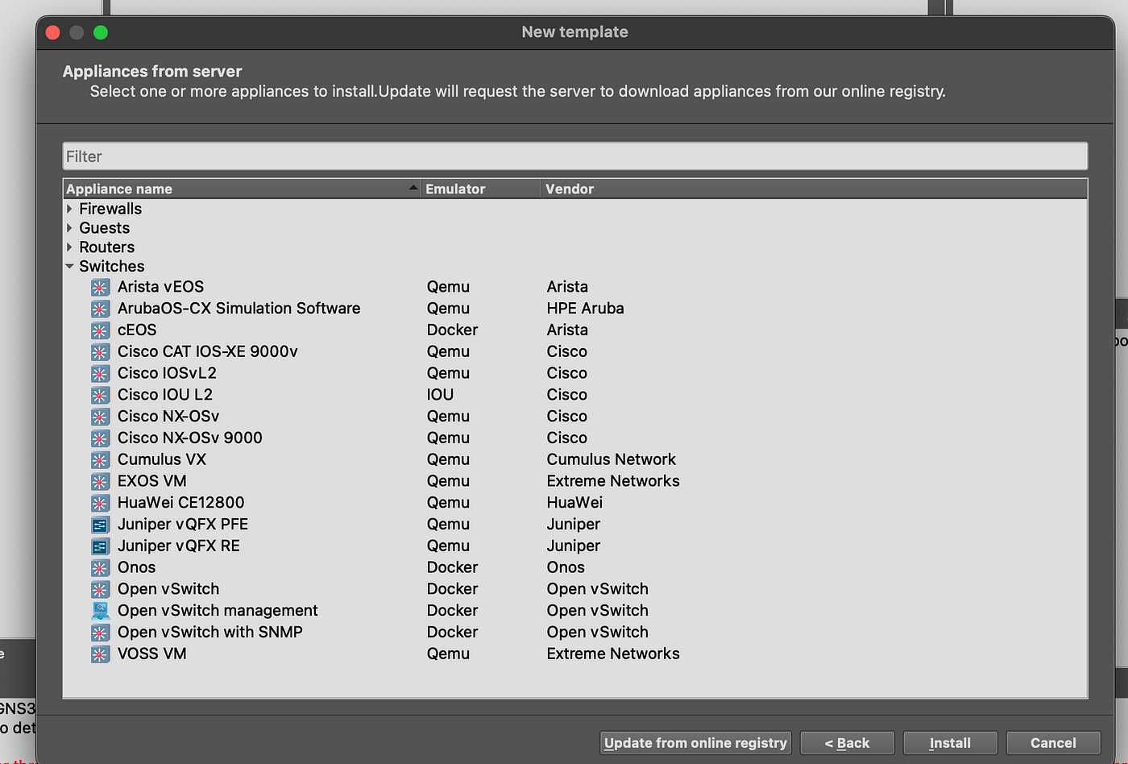The width and height of the screenshot is (1128, 764).
Task: Click the HPE Aruba vendor cell
Action: tap(586, 309)
